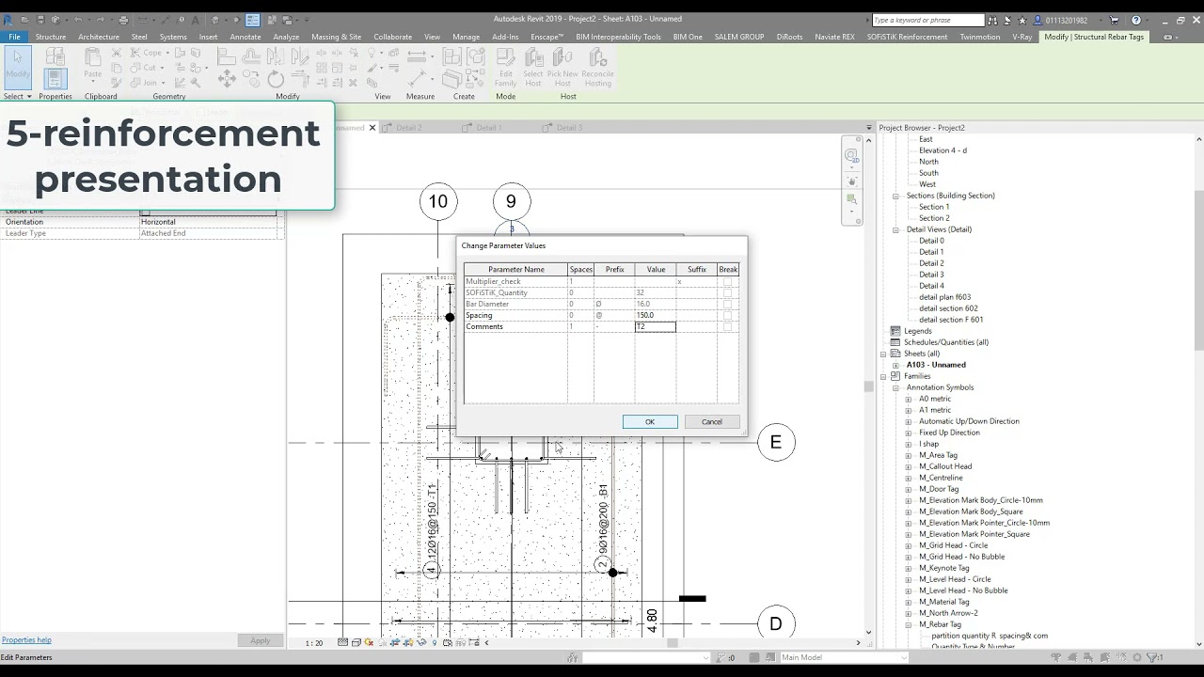Screen dimensions: 1204x677
Task: Select M_Door Tag family in browser
Action: point(939,489)
